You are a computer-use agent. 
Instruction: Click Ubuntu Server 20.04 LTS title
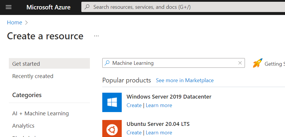158,124
